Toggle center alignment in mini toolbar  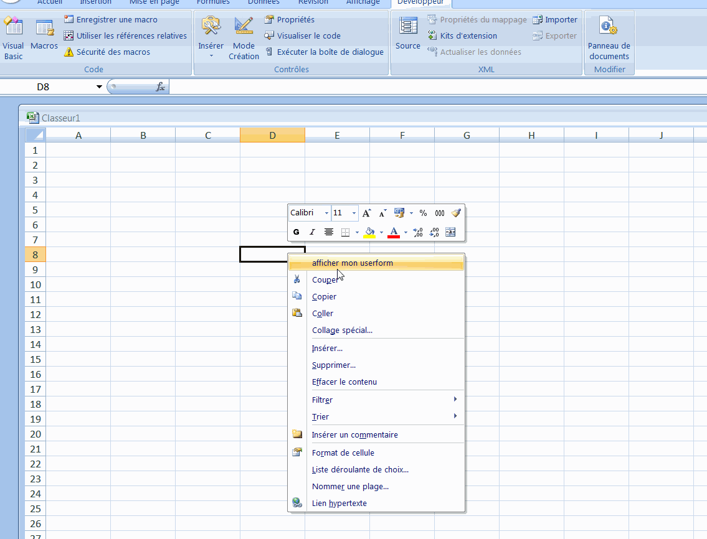point(329,232)
